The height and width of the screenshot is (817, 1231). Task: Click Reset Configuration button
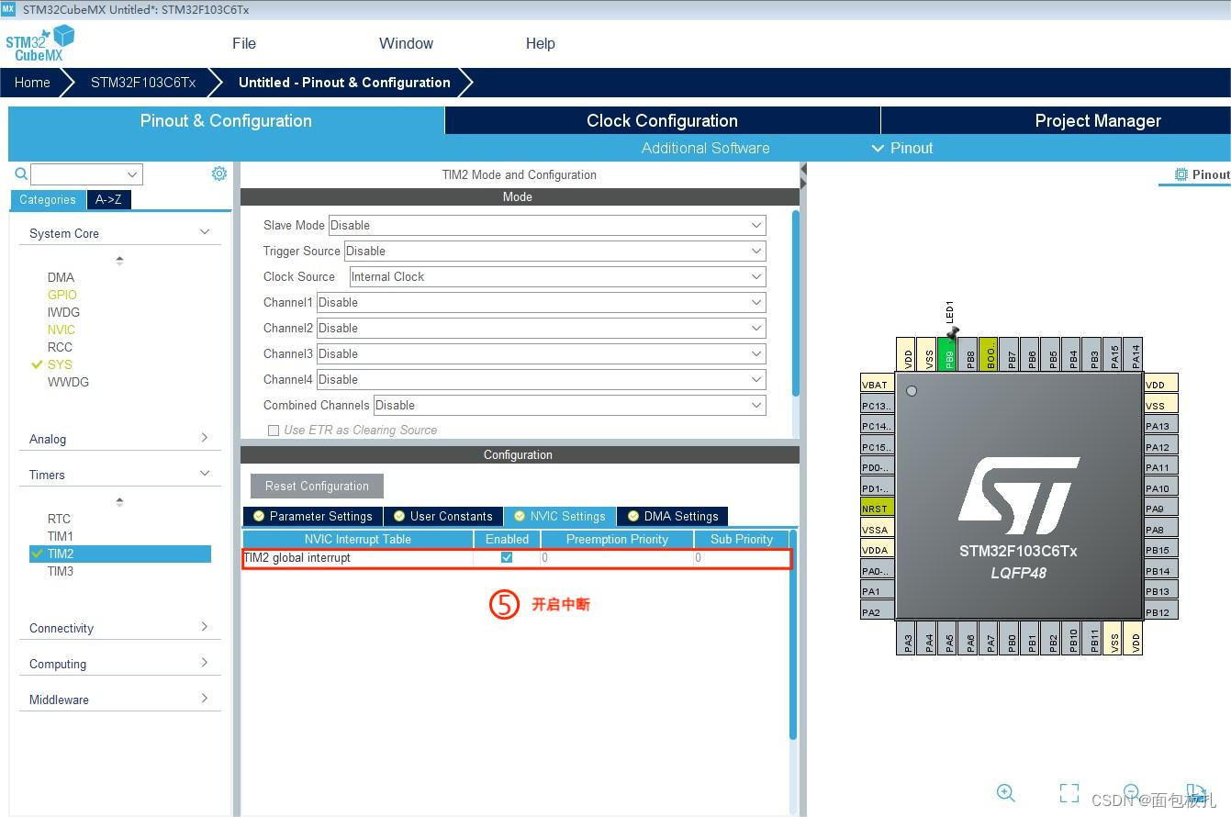coord(317,486)
